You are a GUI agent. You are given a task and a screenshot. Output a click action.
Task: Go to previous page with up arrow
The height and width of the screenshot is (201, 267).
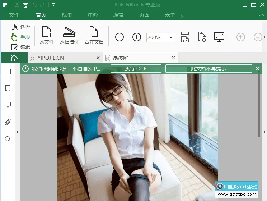tap(240, 37)
